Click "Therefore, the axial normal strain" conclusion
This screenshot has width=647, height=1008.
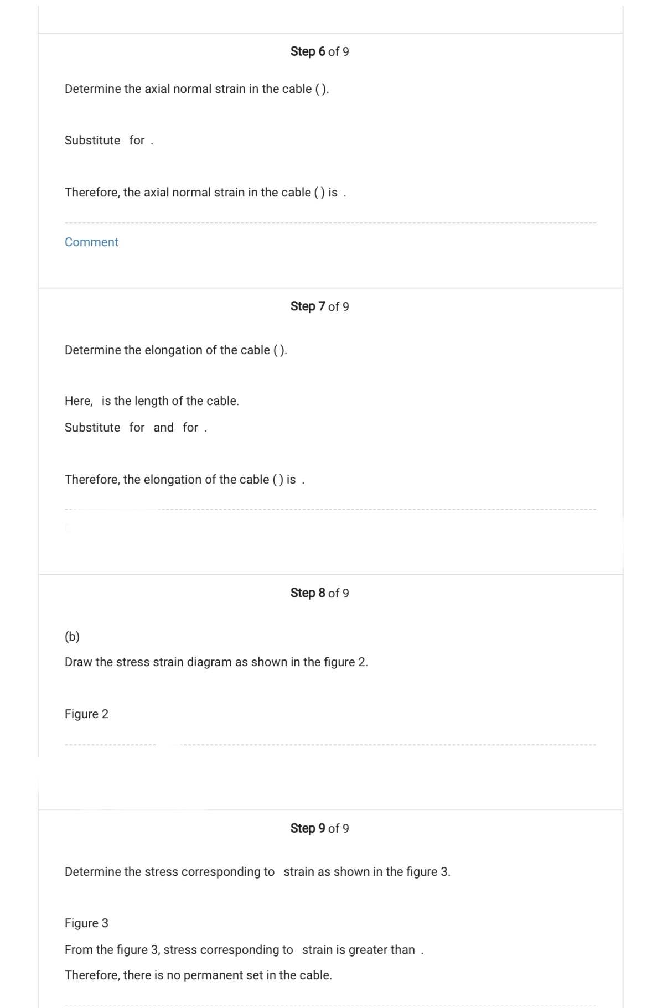click(x=205, y=193)
